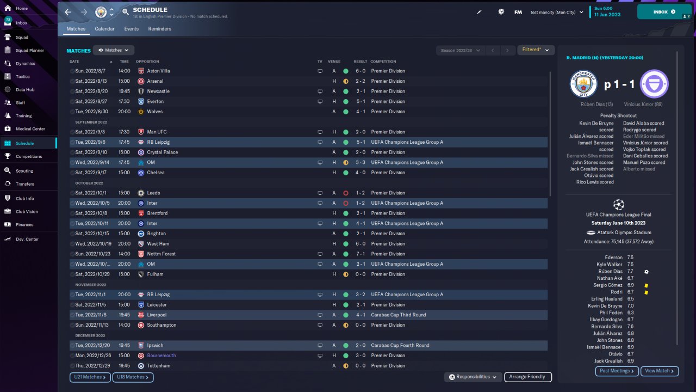Click the Past Meetings button
Viewport: 696px width, 392px height.
[617, 371]
